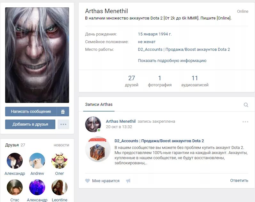Open friend Andrew avatar
Viewport: 255px width, 202px height.
tap(37, 161)
